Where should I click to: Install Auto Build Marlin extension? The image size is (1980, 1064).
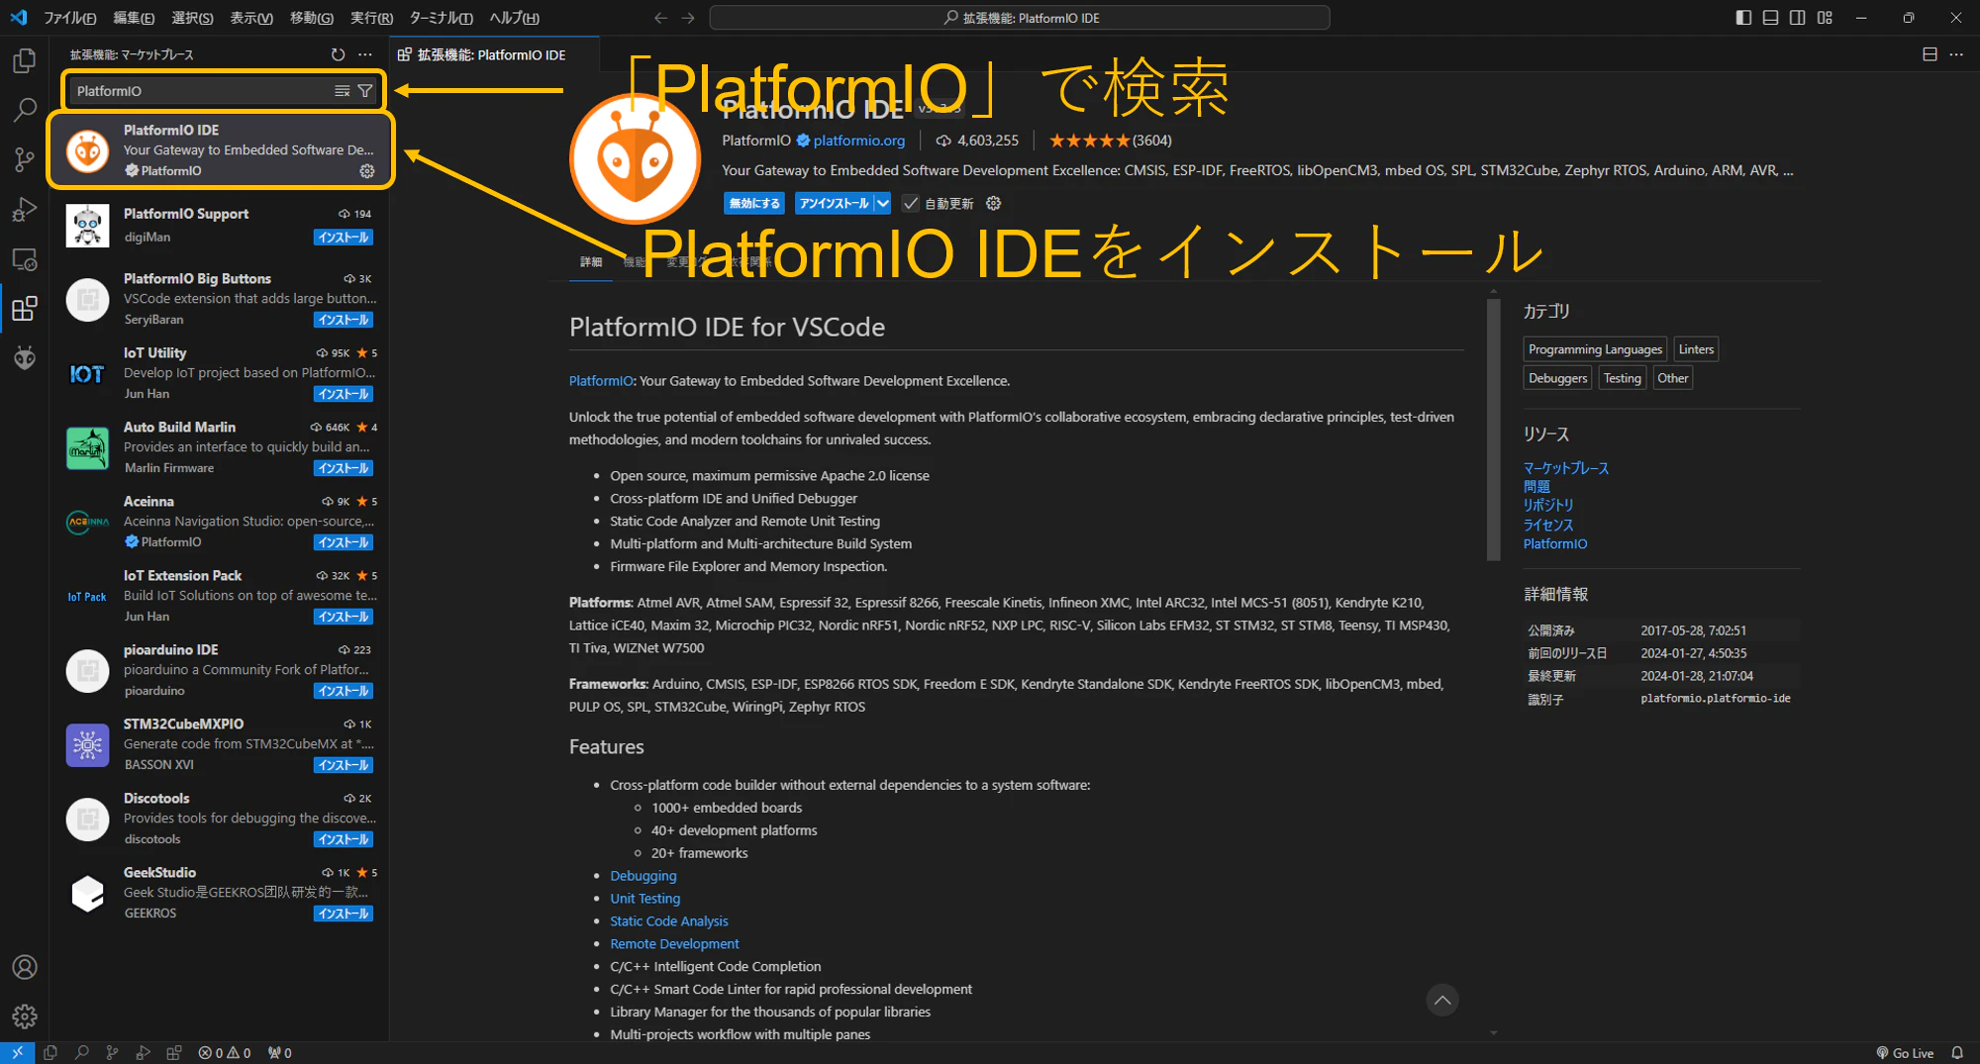[344, 468]
